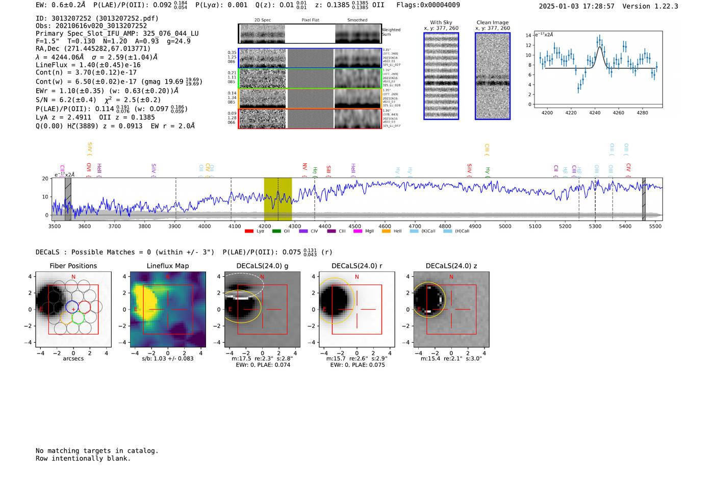Select the blue fiber circle in Fiber Positions
Image resolution: width=714 pixels, height=486 pixels.
(71, 307)
